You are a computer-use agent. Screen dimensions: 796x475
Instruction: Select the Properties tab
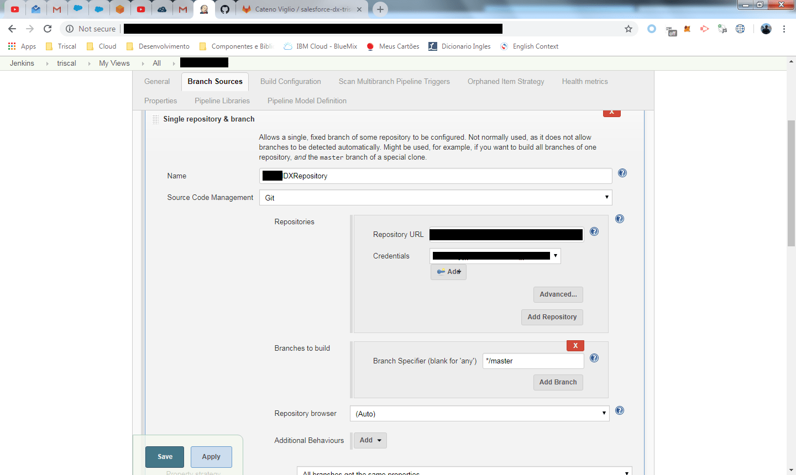[x=161, y=101]
